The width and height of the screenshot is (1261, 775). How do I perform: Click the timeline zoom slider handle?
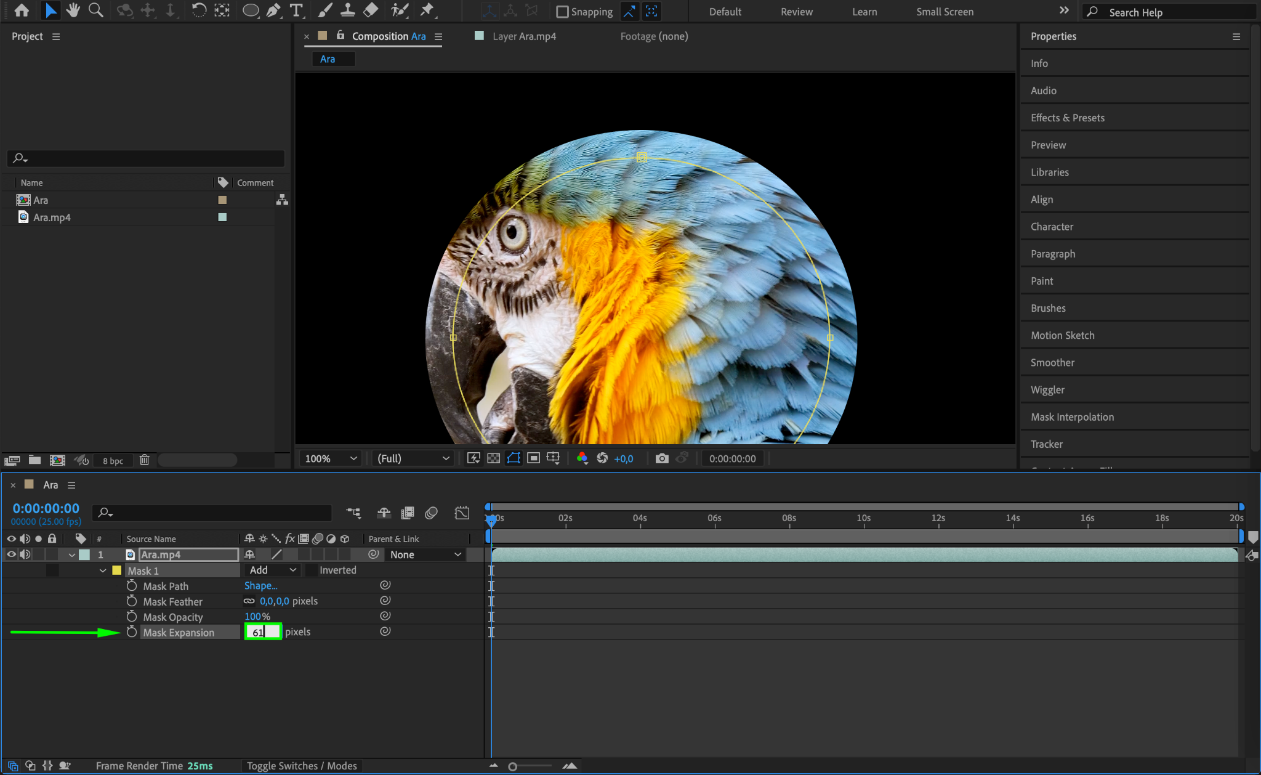tap(512, 766)
